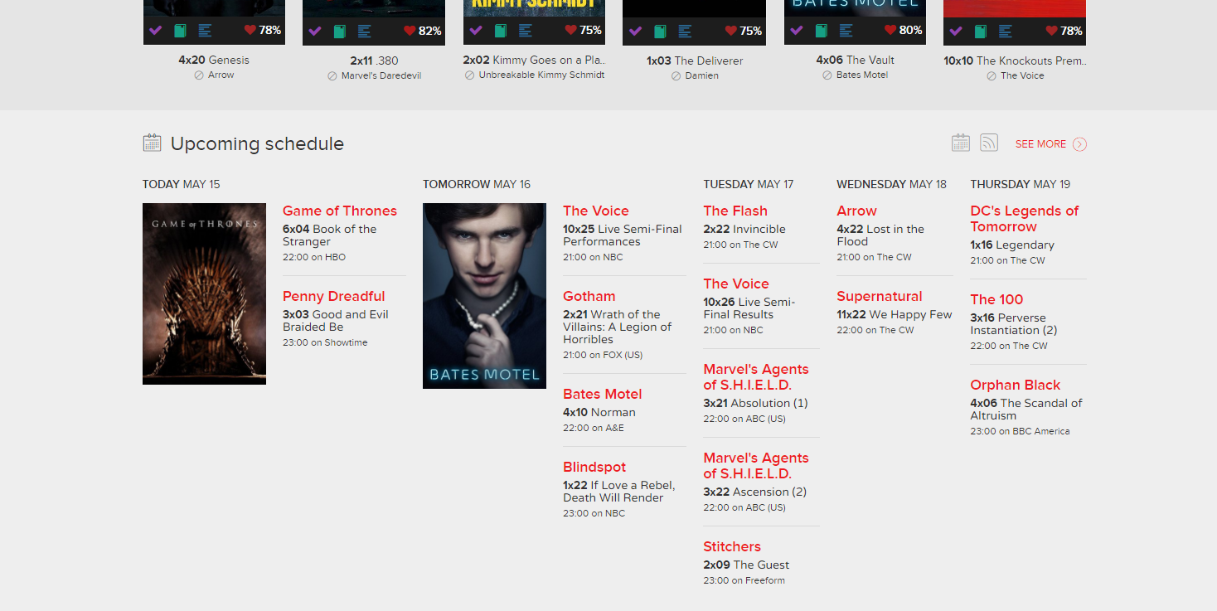The width and height of the screenshot is (1217, 611).
Task: Add Kimmy Schmidt 2x02 to a list
Action: click(x=525, y=31)
